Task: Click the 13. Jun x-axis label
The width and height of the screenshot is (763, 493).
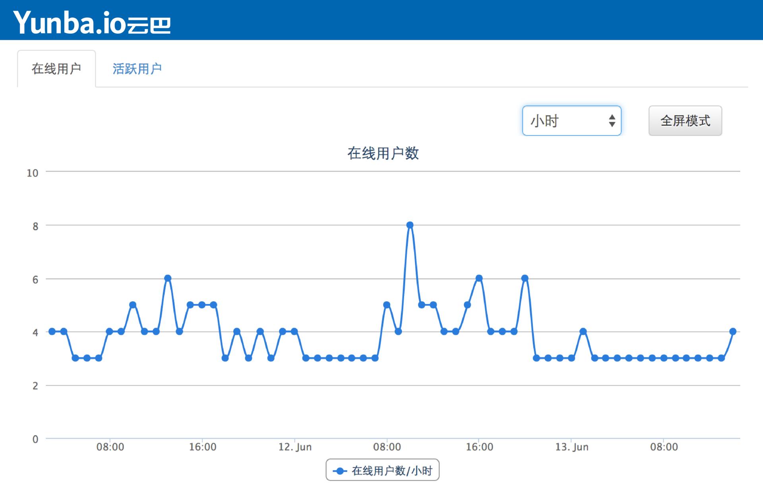Action: click(x=571, y=447)
